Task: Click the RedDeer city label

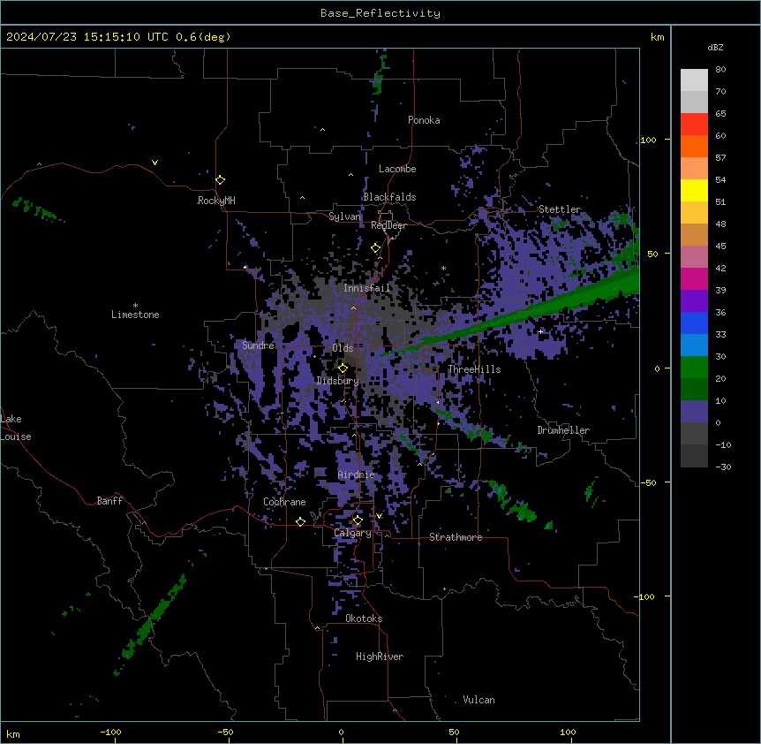Action: (x=388, y=225)
